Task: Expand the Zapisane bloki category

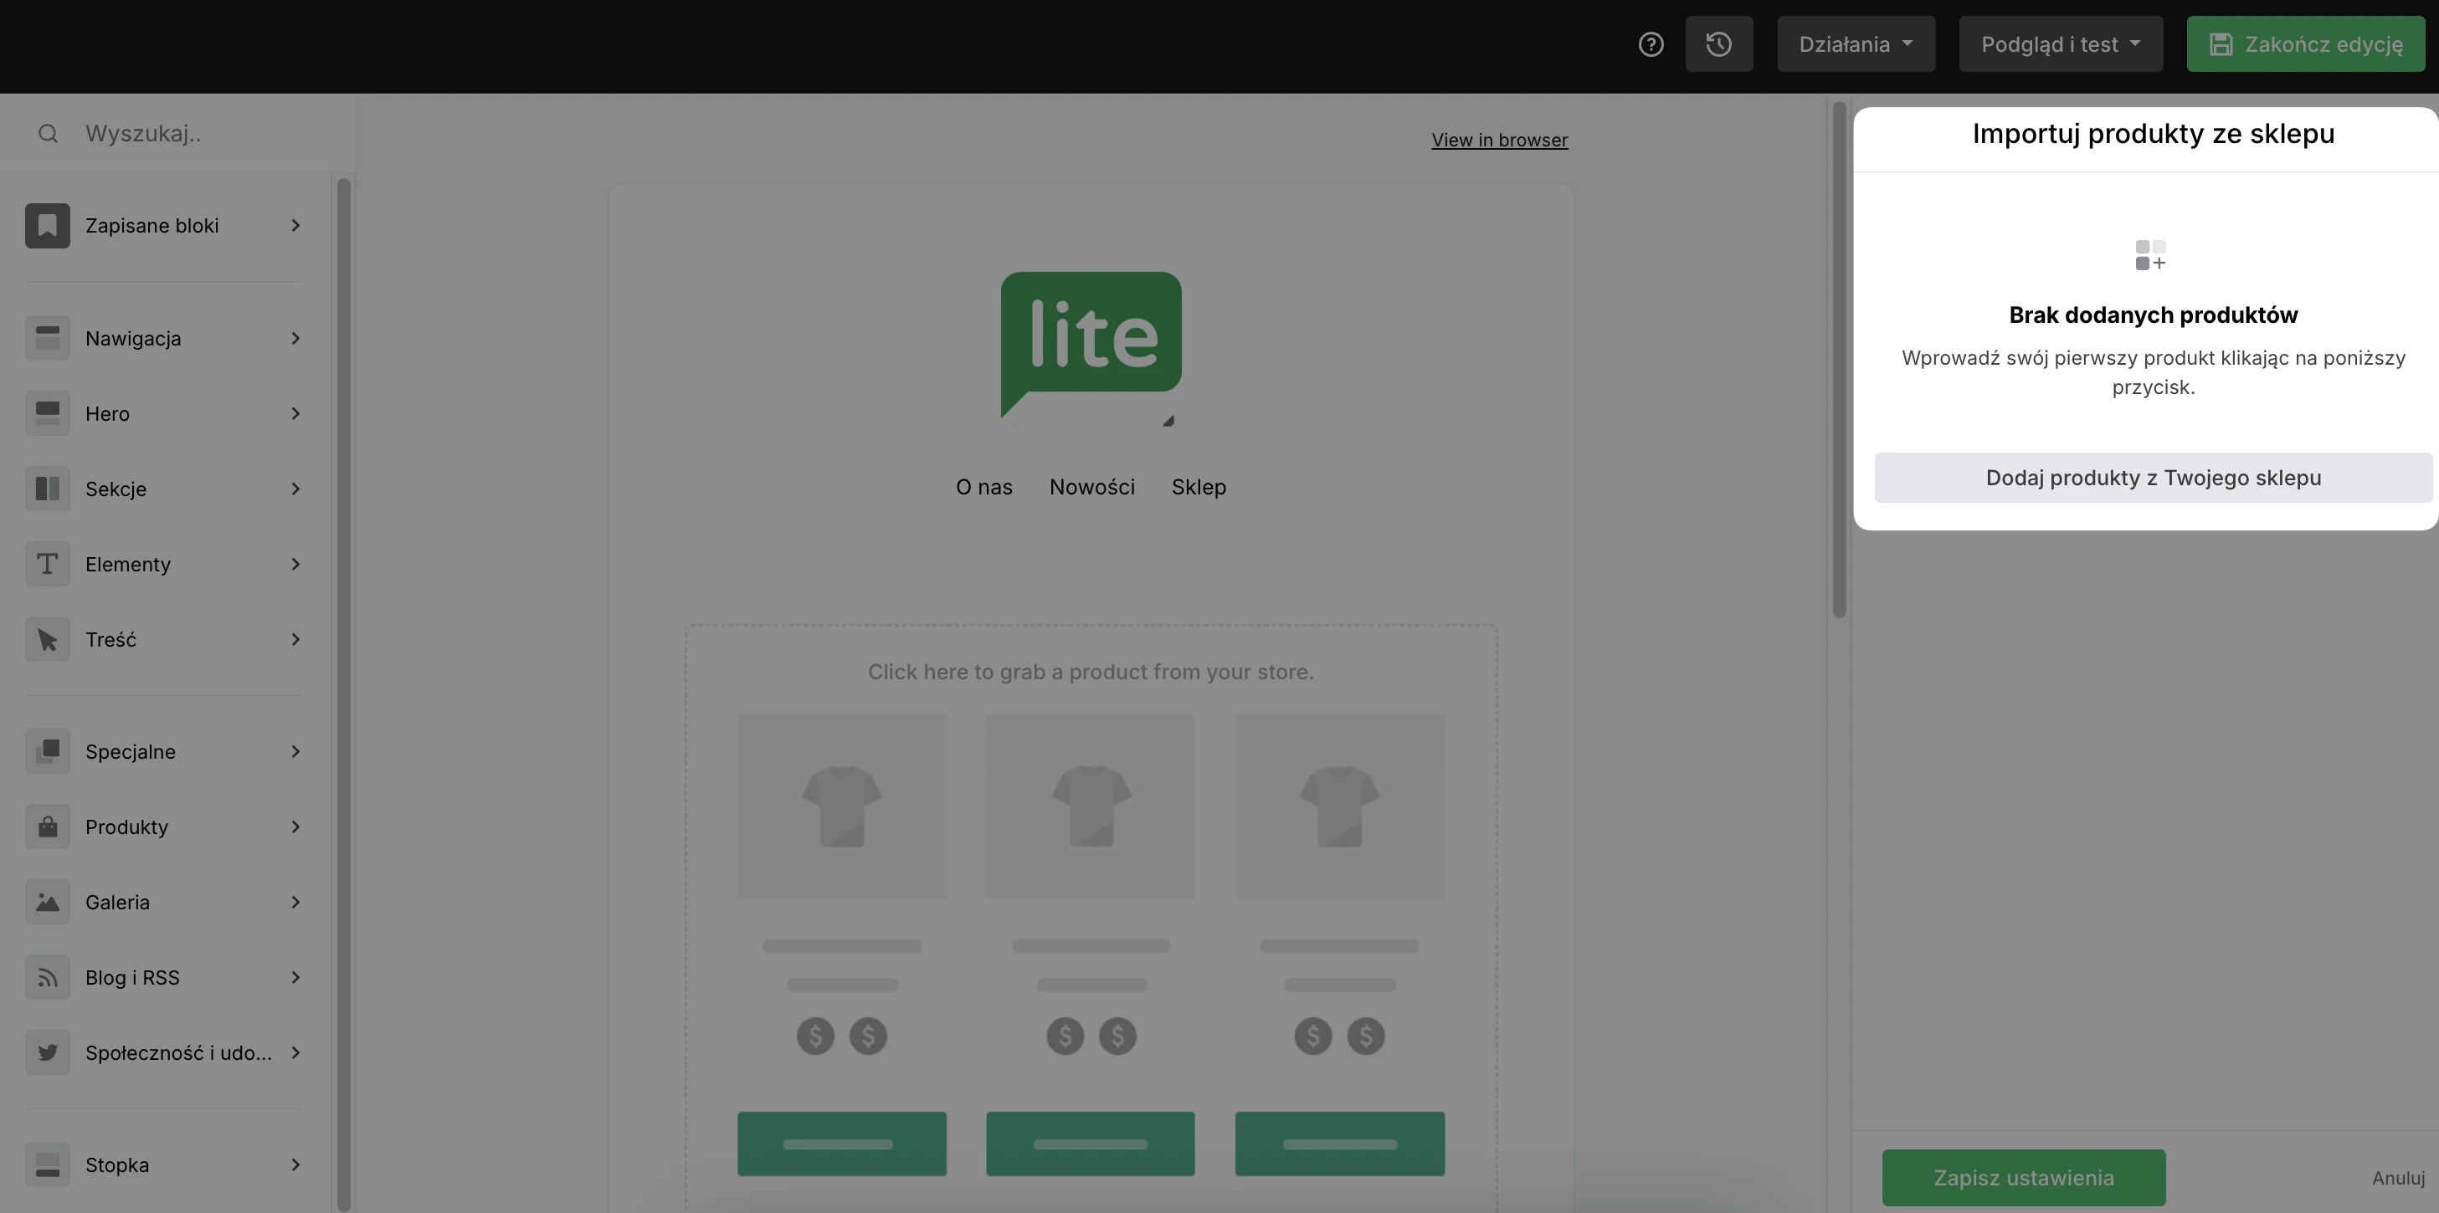Action: point(295,225)
